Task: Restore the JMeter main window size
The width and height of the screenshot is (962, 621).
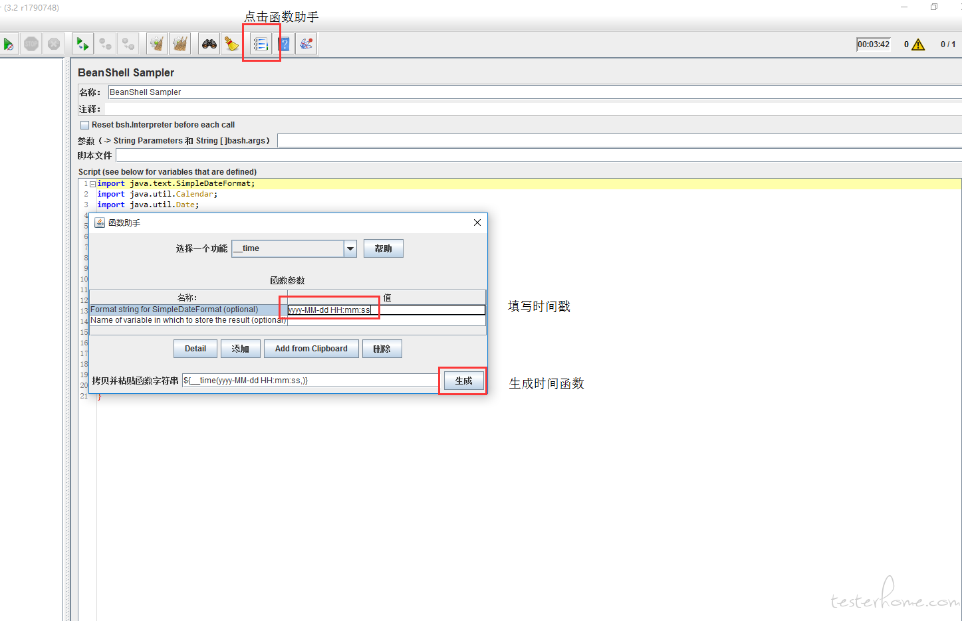Action: pos(934,7)
